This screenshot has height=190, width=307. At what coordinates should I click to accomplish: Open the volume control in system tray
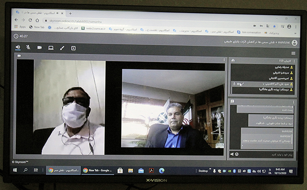coord(259,171)
